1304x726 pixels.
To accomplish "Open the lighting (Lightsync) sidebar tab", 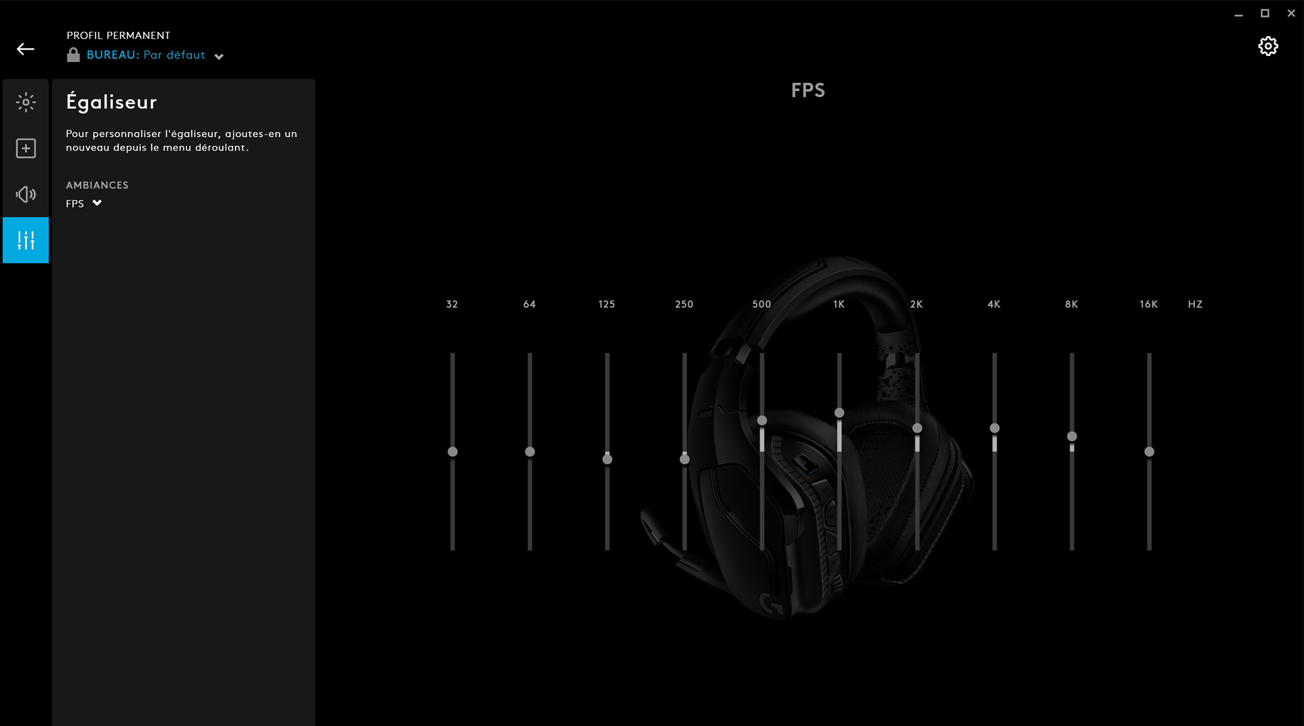I will pos(25,102).
